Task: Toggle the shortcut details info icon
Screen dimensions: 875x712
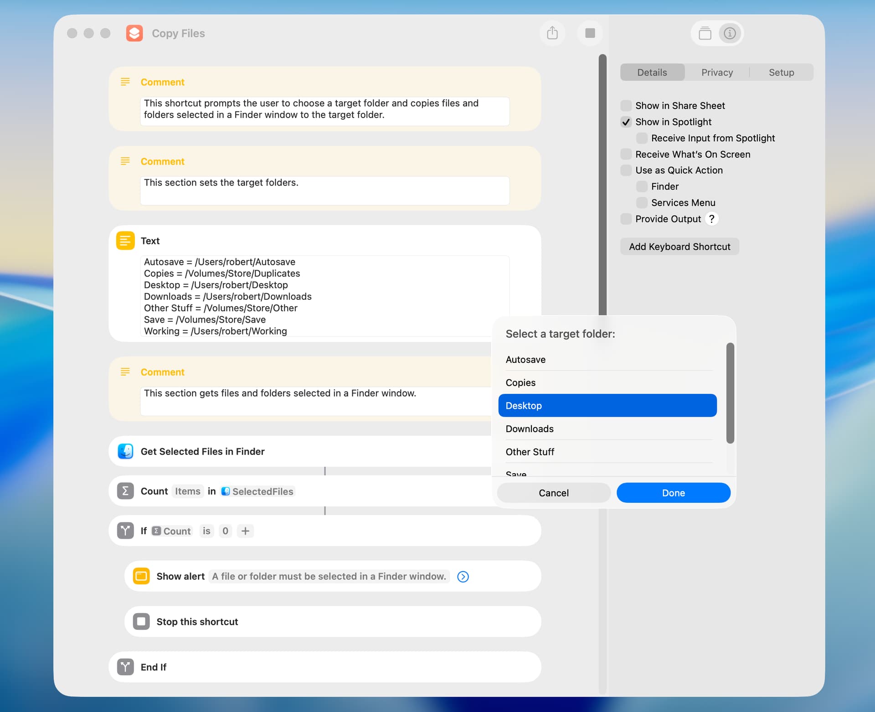Action: 730,33
